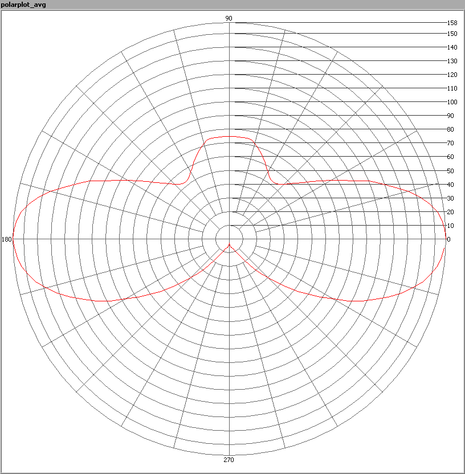
Task: Select the 158 radial scale label
Action: (452, 23)
